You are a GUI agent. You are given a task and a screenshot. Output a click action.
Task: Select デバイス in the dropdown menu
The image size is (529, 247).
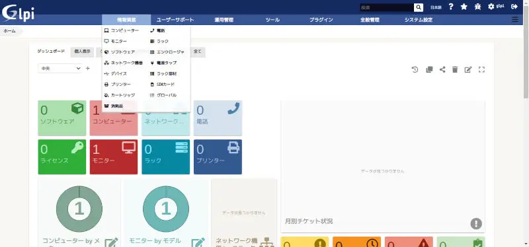click(115, 73)
